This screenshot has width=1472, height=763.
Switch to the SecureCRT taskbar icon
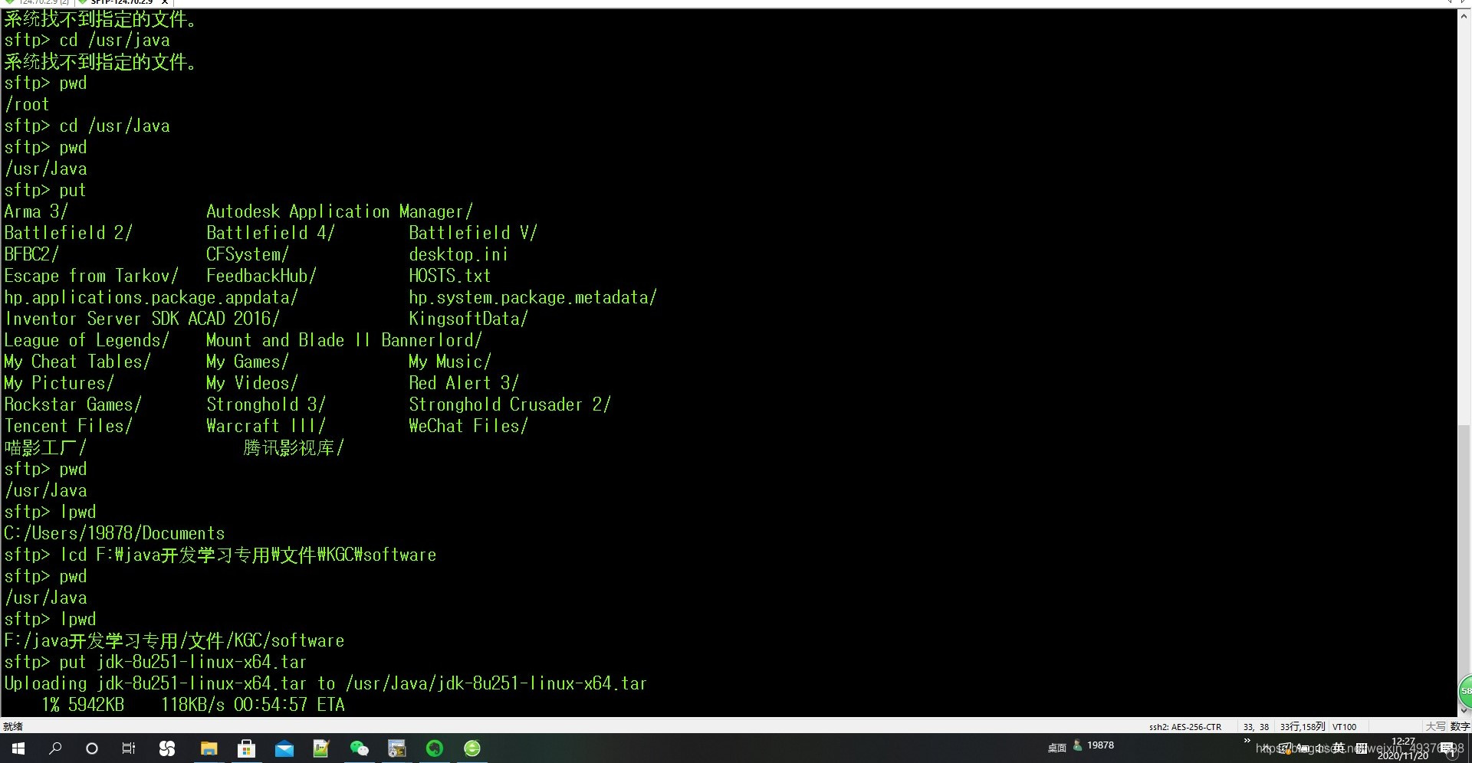click(396, 748)
